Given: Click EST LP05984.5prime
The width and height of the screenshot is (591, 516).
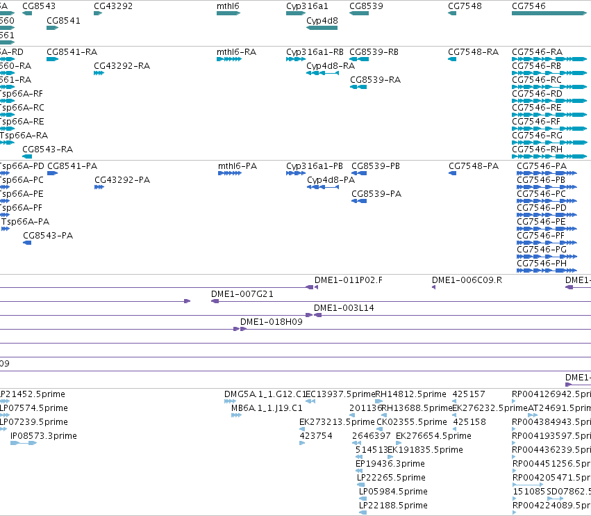Looking at the screenshot, I should pos(393,492).
